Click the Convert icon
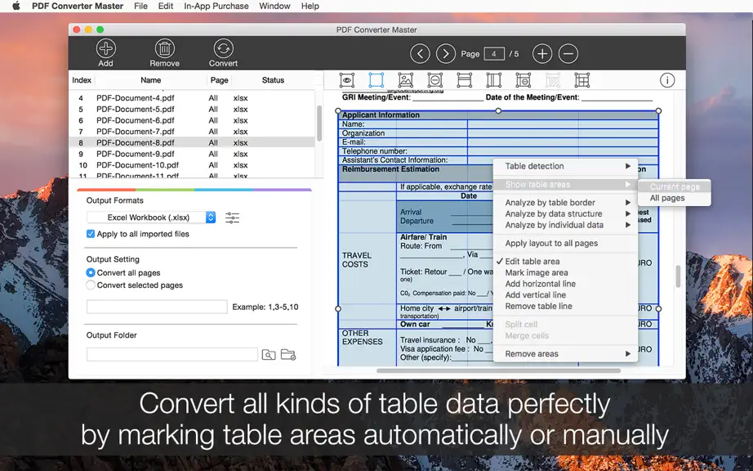 tap(223, 48)
